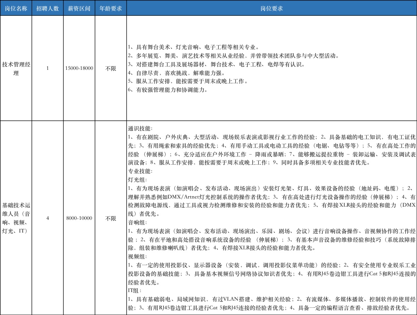The image size is (417, 315).
Task: Click 不限 age cell in 基础技术运维人员 row
Action: (111, 218)
